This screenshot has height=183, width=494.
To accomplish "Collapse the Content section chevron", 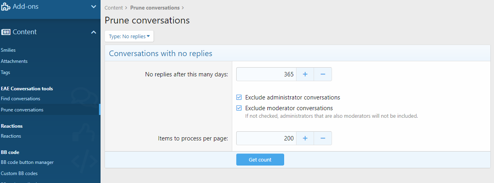I will tap(93, 32).
